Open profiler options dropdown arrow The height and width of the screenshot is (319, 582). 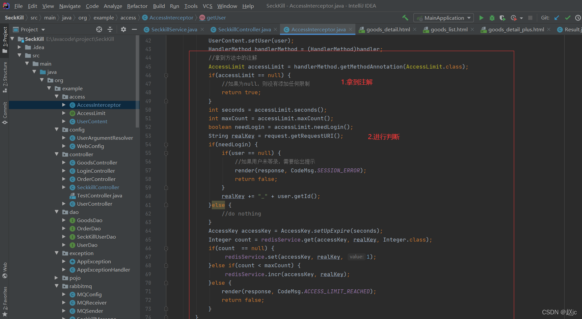click(x=521, y=18)
